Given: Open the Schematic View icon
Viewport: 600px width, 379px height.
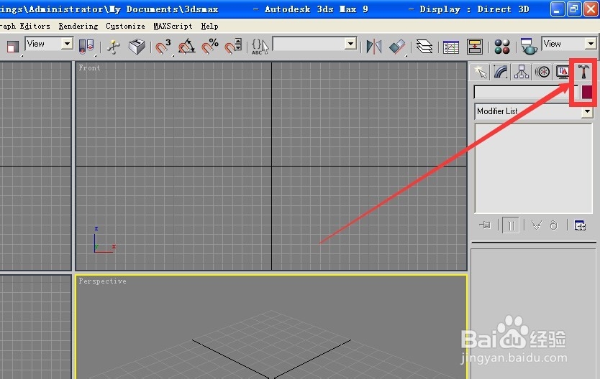Looking at the screenshot, I should click(475, 47).
